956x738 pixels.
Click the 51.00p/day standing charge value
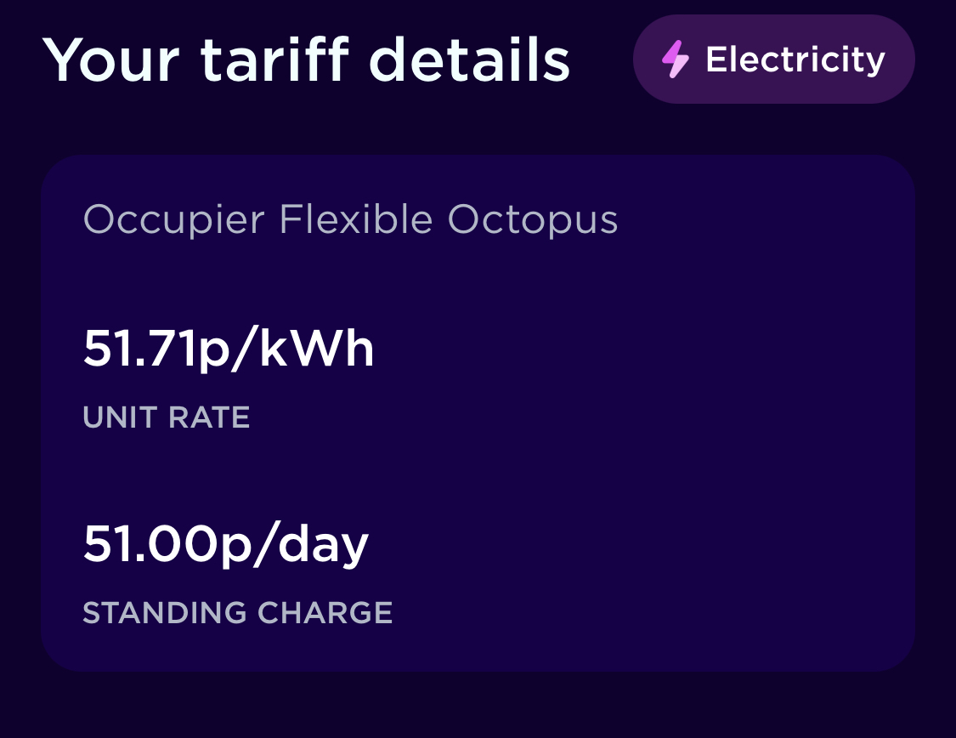point(225,544)
